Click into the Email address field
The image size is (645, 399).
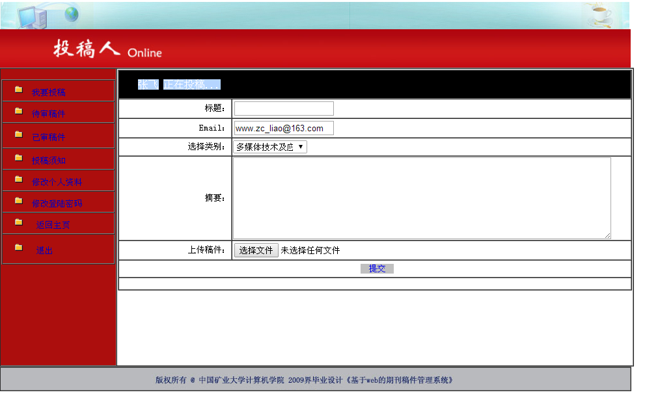(x=284, y=128)
